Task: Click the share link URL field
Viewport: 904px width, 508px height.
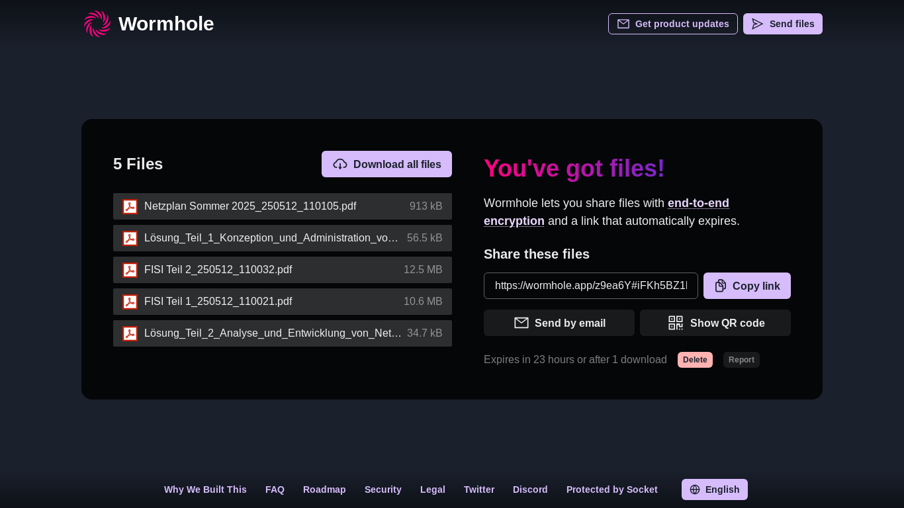Action: pyautogui.click(x=591, y=286)
